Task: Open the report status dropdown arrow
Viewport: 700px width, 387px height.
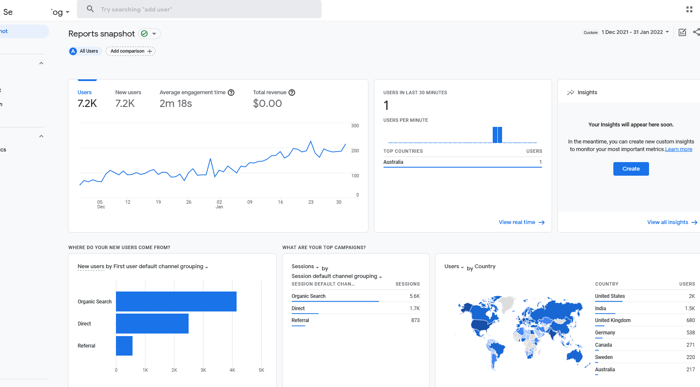Action: coord(154,34)
